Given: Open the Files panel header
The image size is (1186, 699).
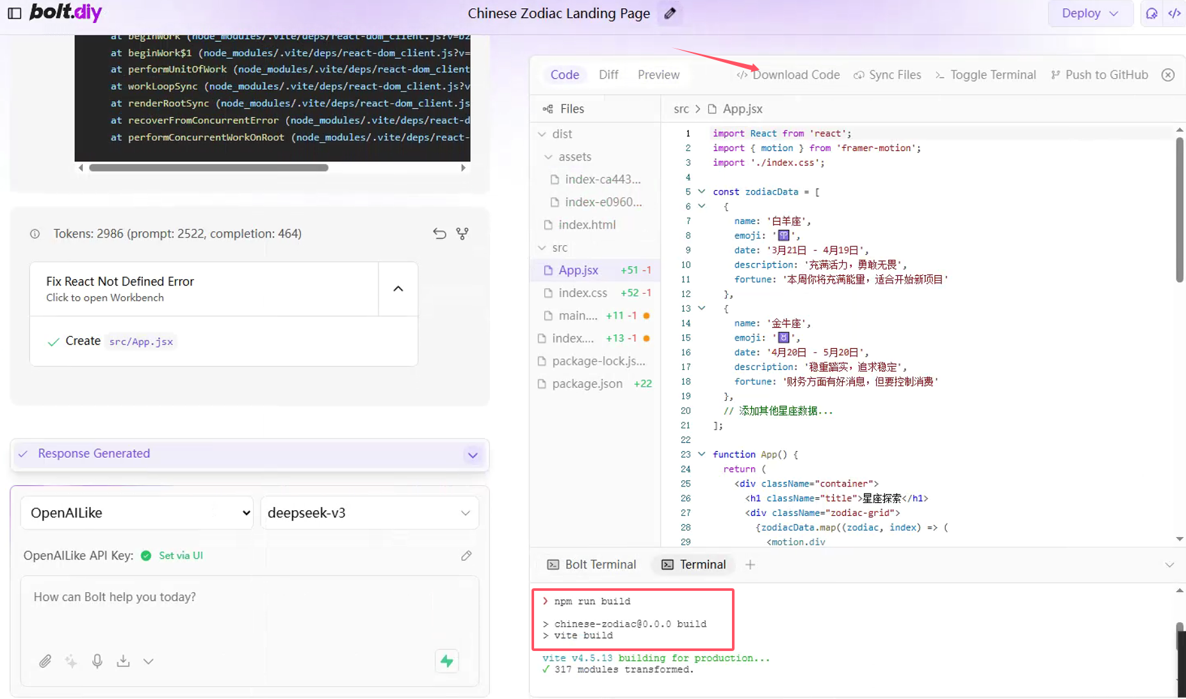Looking at the screenshot, I should tap(564, 109).
